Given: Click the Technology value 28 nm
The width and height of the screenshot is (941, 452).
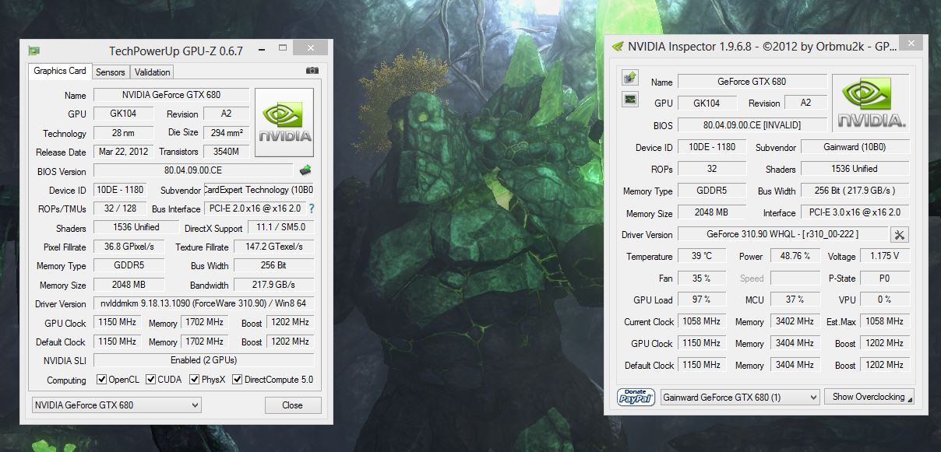Looking at the screenshot, I should tap(124, 133).
